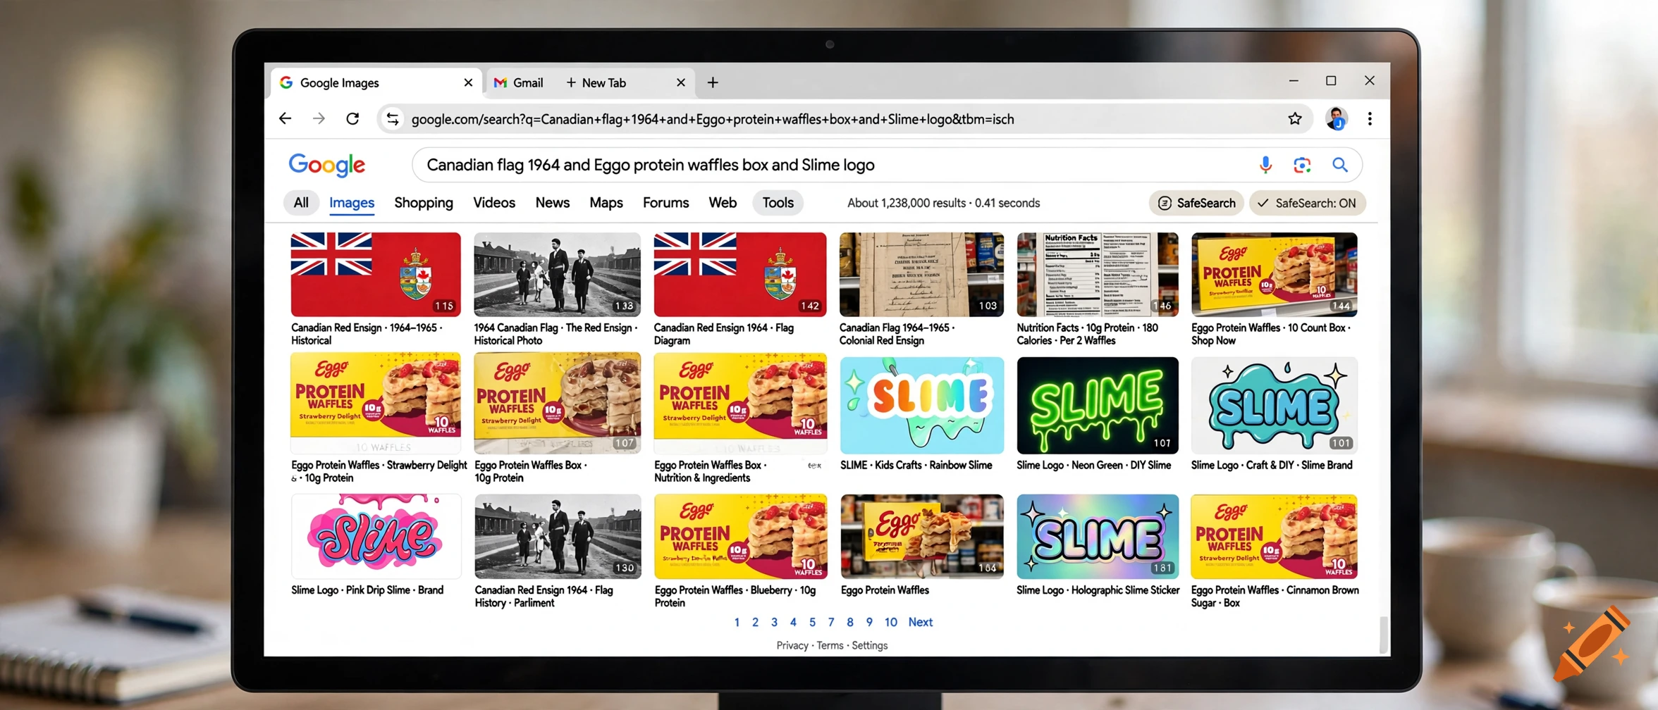Open the Videos results filter

coord(494,203)
